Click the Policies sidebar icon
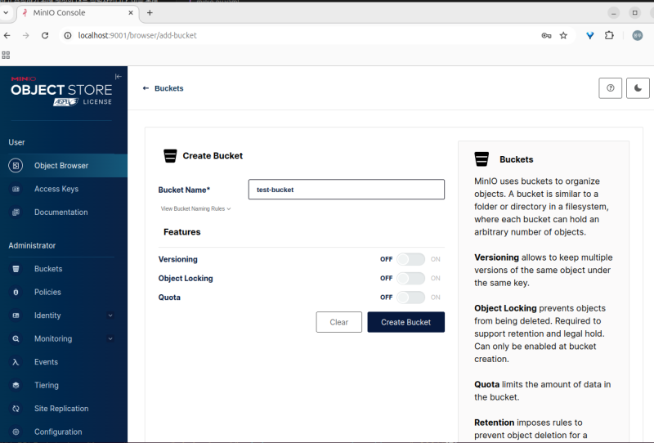The height and width of the screenshot is (443, 654). 16,293
